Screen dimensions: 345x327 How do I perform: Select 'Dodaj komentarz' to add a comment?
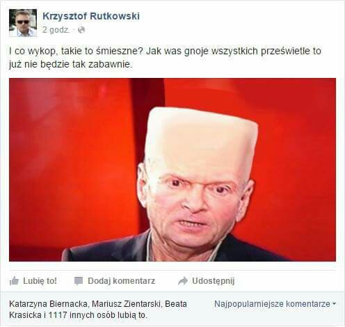pos(122,281)
